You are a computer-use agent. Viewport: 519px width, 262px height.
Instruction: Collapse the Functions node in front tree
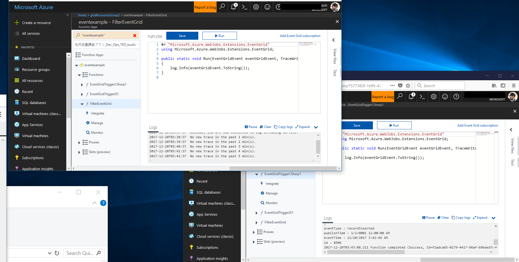[79, 75]
